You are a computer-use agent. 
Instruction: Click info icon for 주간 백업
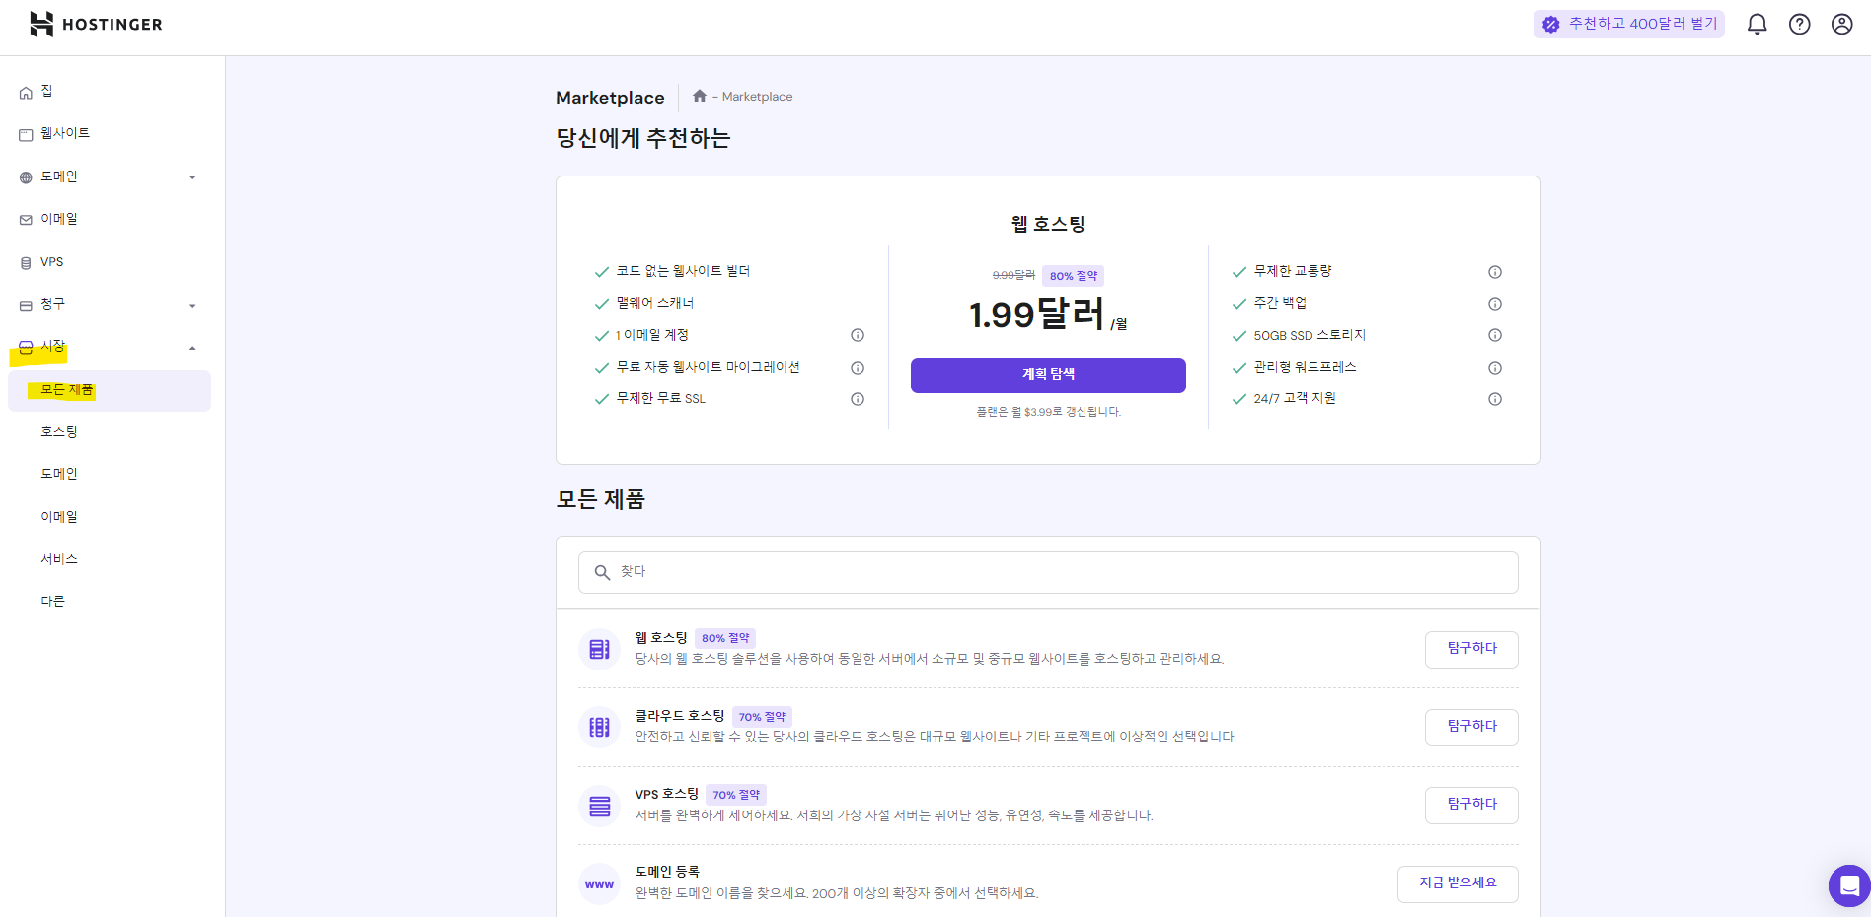coord(1495,304)
